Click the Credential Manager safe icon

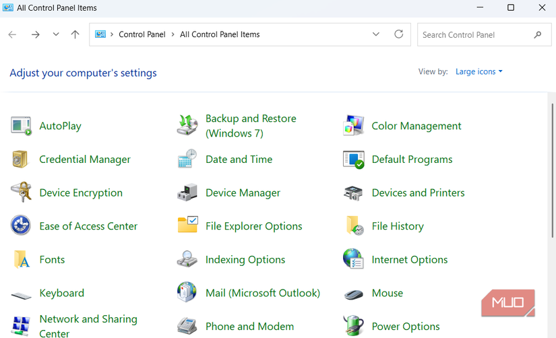pyautogui.click(x=21, y=160)
